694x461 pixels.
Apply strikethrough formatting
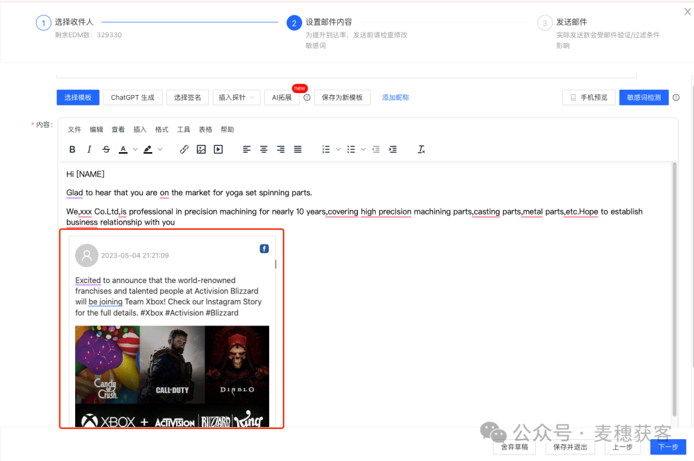coord(106,149)
